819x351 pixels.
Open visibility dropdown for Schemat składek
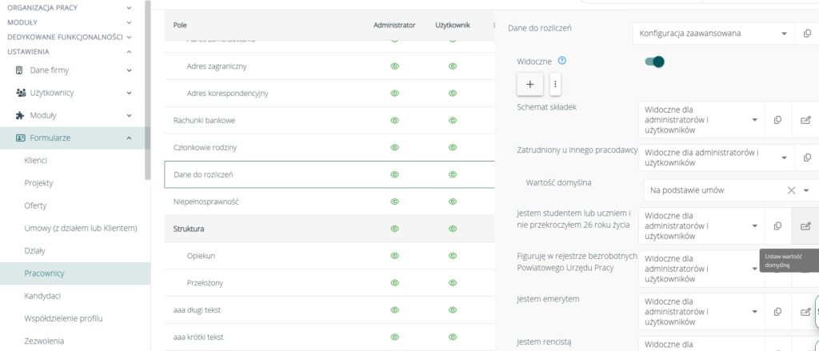tap(700, 120)
